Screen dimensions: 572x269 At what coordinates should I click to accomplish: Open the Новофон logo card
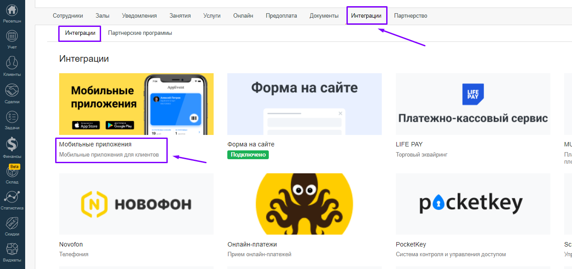coord(136,204)
